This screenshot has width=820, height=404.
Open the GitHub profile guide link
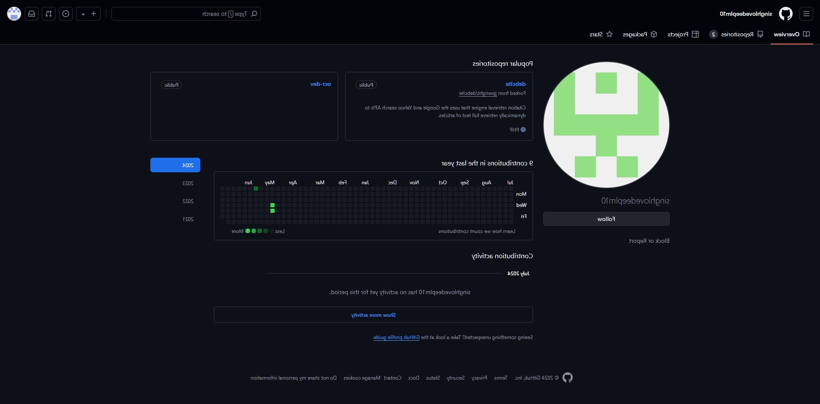[x=397, y=337]
